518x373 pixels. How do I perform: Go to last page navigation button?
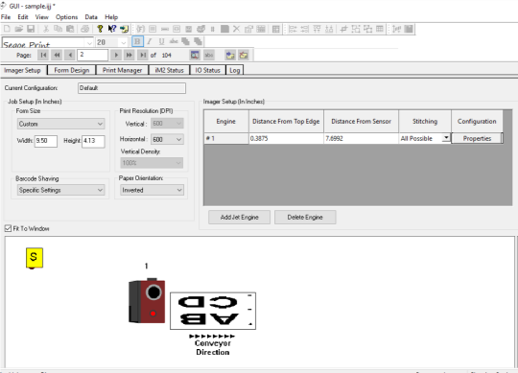142,55
